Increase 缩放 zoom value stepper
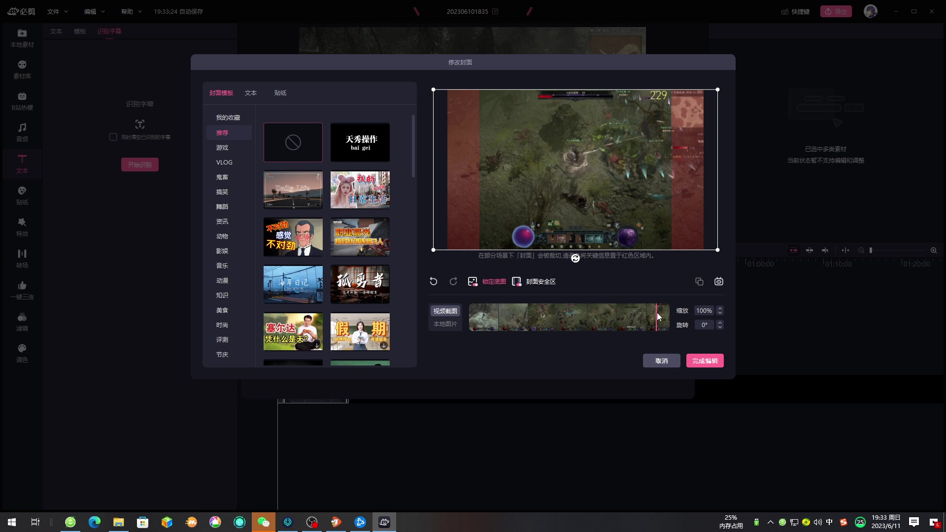 [x=720, y=308]
